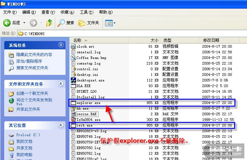Click 隐藏此文件夹的内容 link

pos(34,55)
